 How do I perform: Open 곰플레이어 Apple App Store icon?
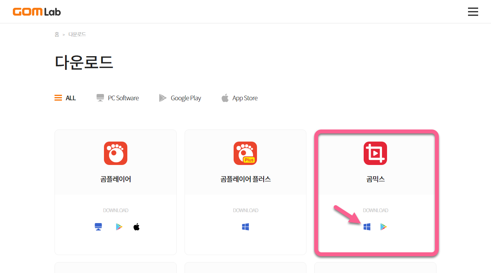[136, 227]
